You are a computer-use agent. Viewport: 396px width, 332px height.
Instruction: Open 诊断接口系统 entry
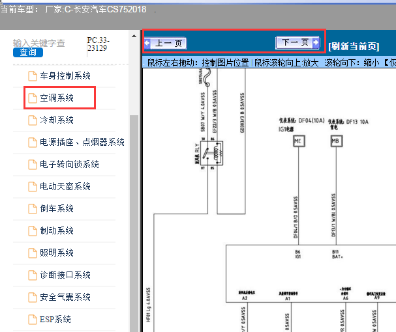[65, 275]
